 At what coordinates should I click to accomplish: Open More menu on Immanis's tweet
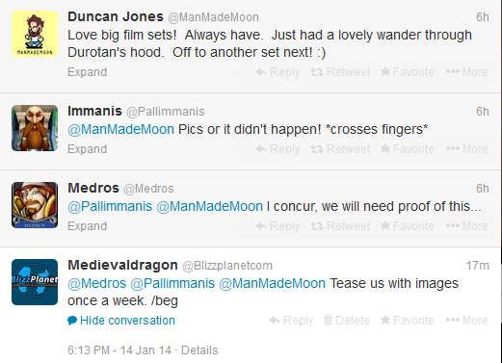click(x=467, y=149)
